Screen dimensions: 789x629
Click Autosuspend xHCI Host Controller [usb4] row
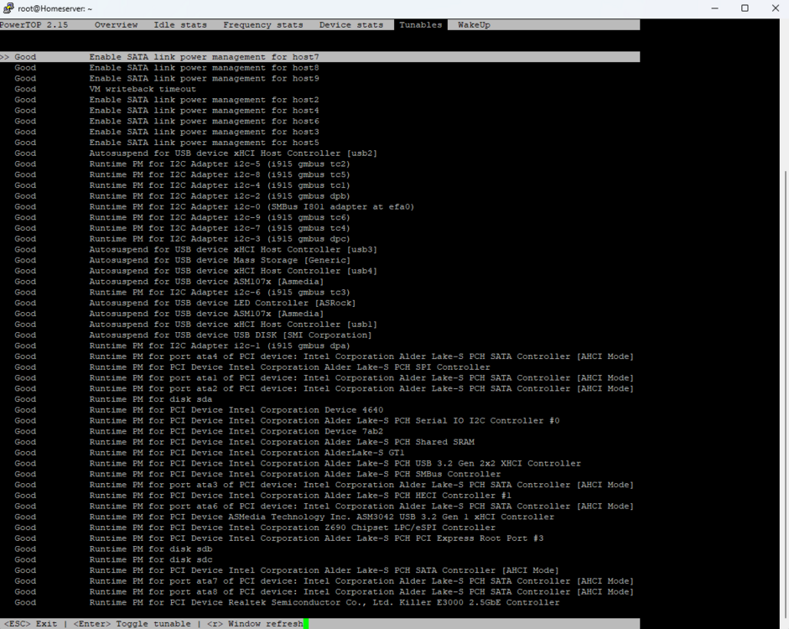click(x=195, y=271)
